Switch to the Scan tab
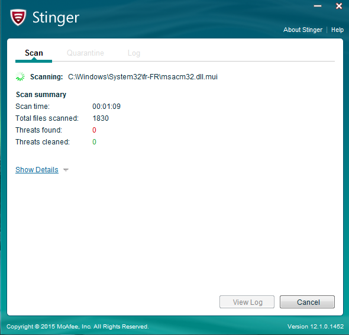 (x=34, y=53)
